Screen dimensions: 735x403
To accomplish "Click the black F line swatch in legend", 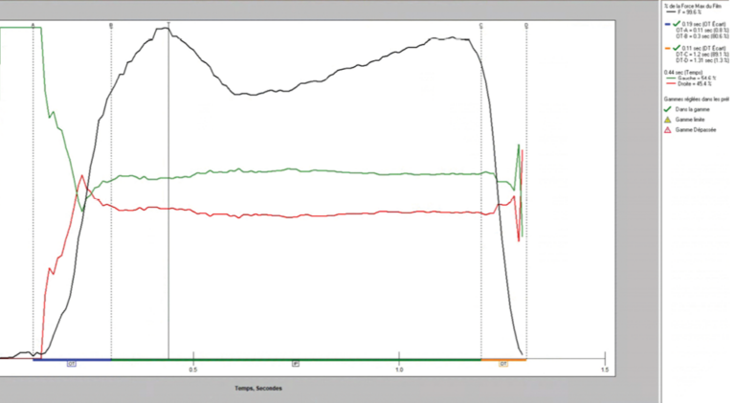I will (x=671, y=12).
